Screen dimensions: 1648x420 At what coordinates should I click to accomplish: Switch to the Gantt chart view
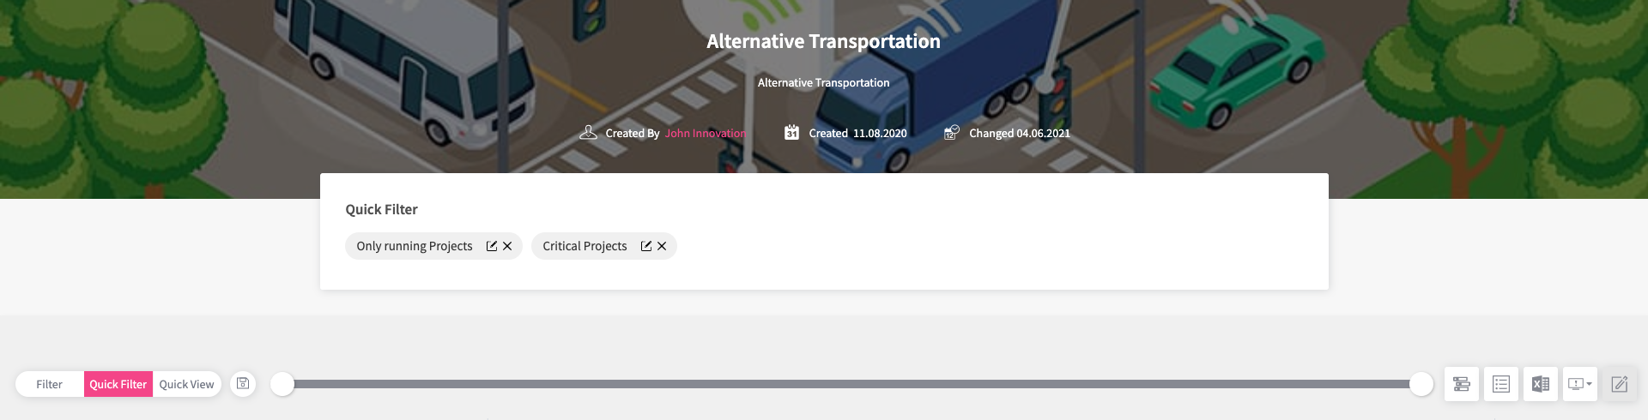click(1462, 384)
